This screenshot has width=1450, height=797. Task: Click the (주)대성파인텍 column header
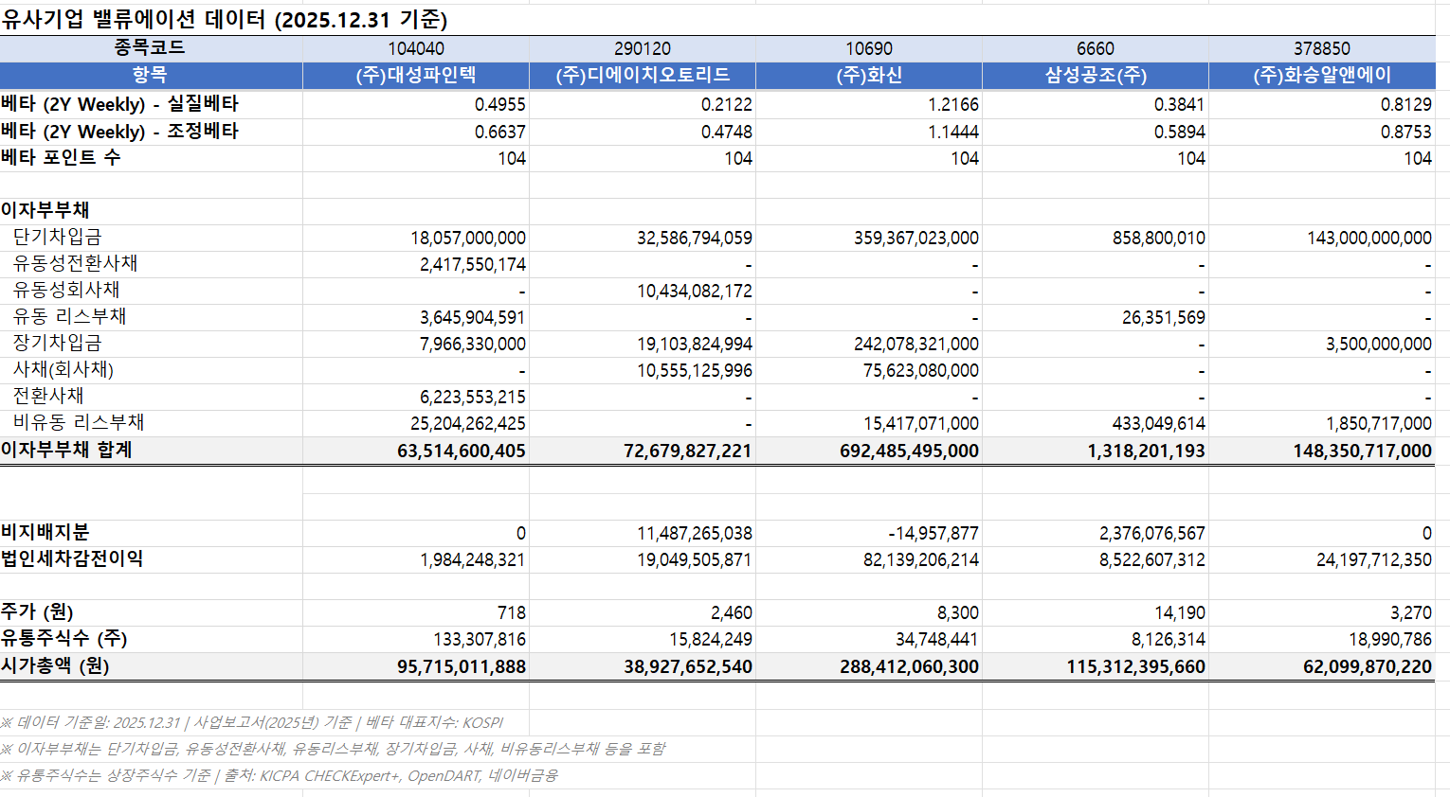(x=416, y=75)
